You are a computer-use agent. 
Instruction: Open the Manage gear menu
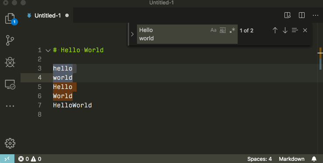[10, 143]
